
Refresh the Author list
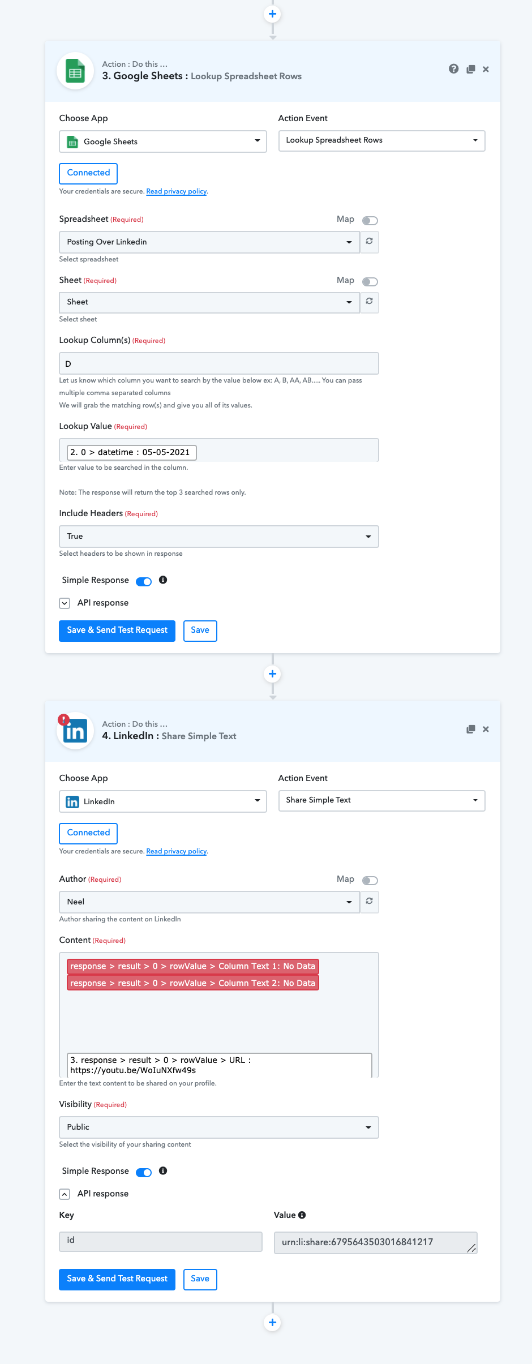pyautogui.click(x=369, y=902)
